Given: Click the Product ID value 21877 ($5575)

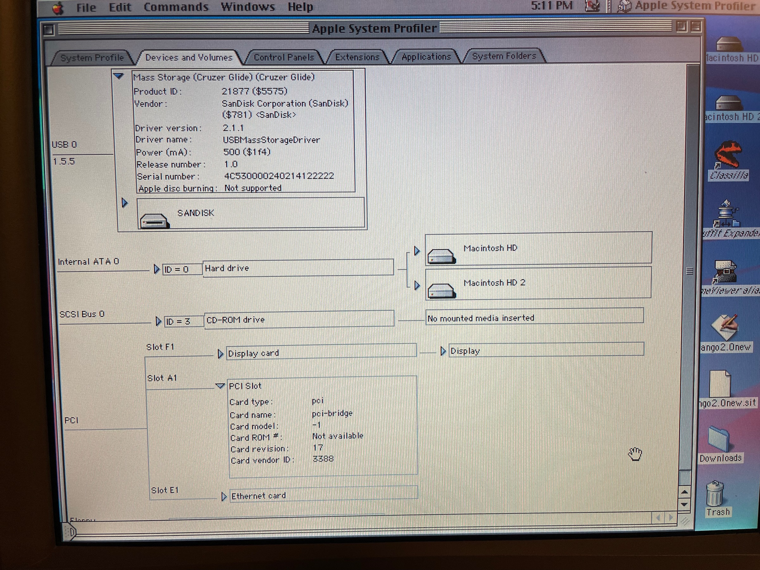Looking at the screenshot, I should [x=254, y=91].
